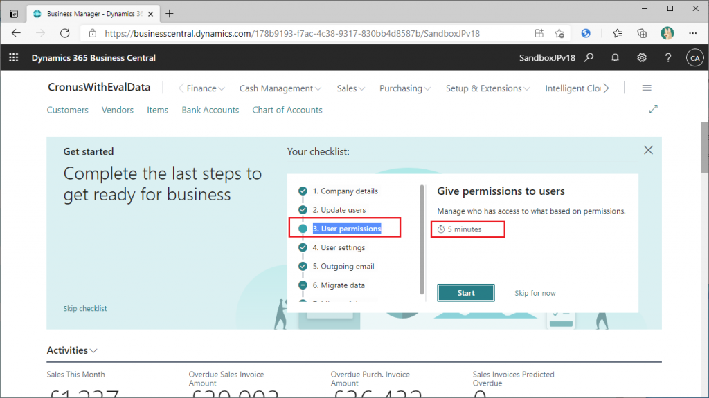This screenshot has height=398, width=709.
Task: Open a new browser tab
Action: [170, 14]
